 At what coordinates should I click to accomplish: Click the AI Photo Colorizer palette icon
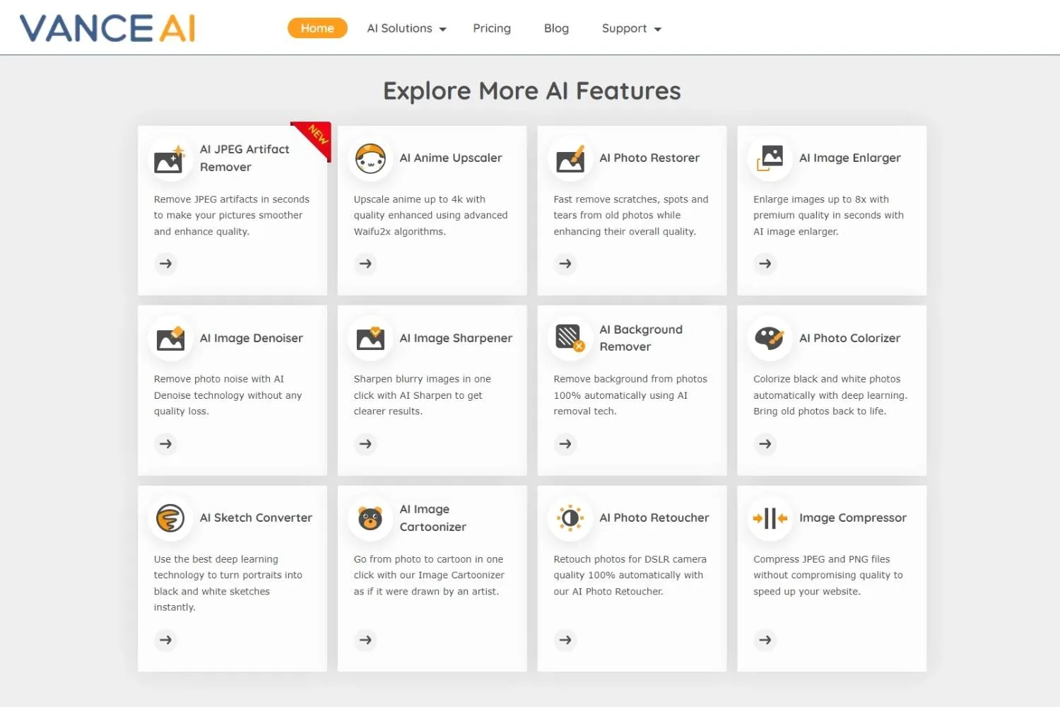pos(770,338)
